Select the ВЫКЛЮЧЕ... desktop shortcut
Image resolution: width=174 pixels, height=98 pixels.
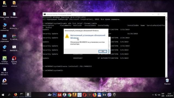tap(14, 48)
